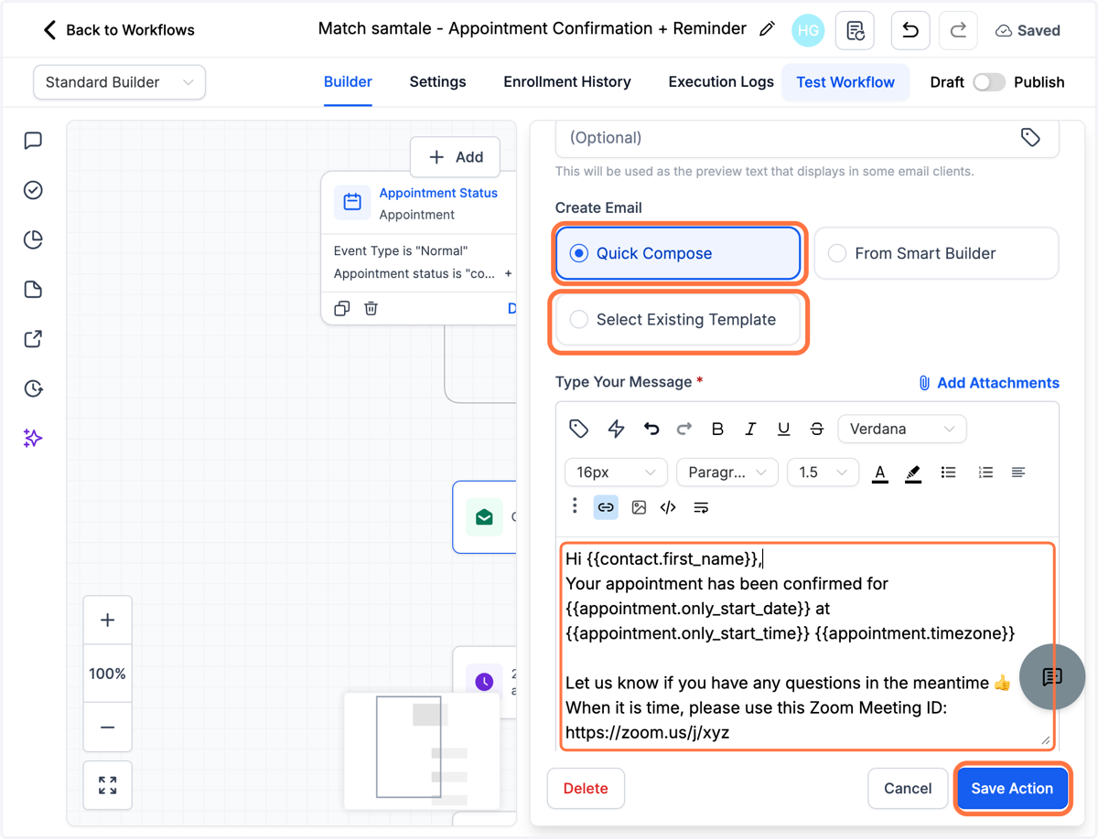Open the checkmark circle icon in sidebar
This screenshot has width=1098, height=839.
33,190
